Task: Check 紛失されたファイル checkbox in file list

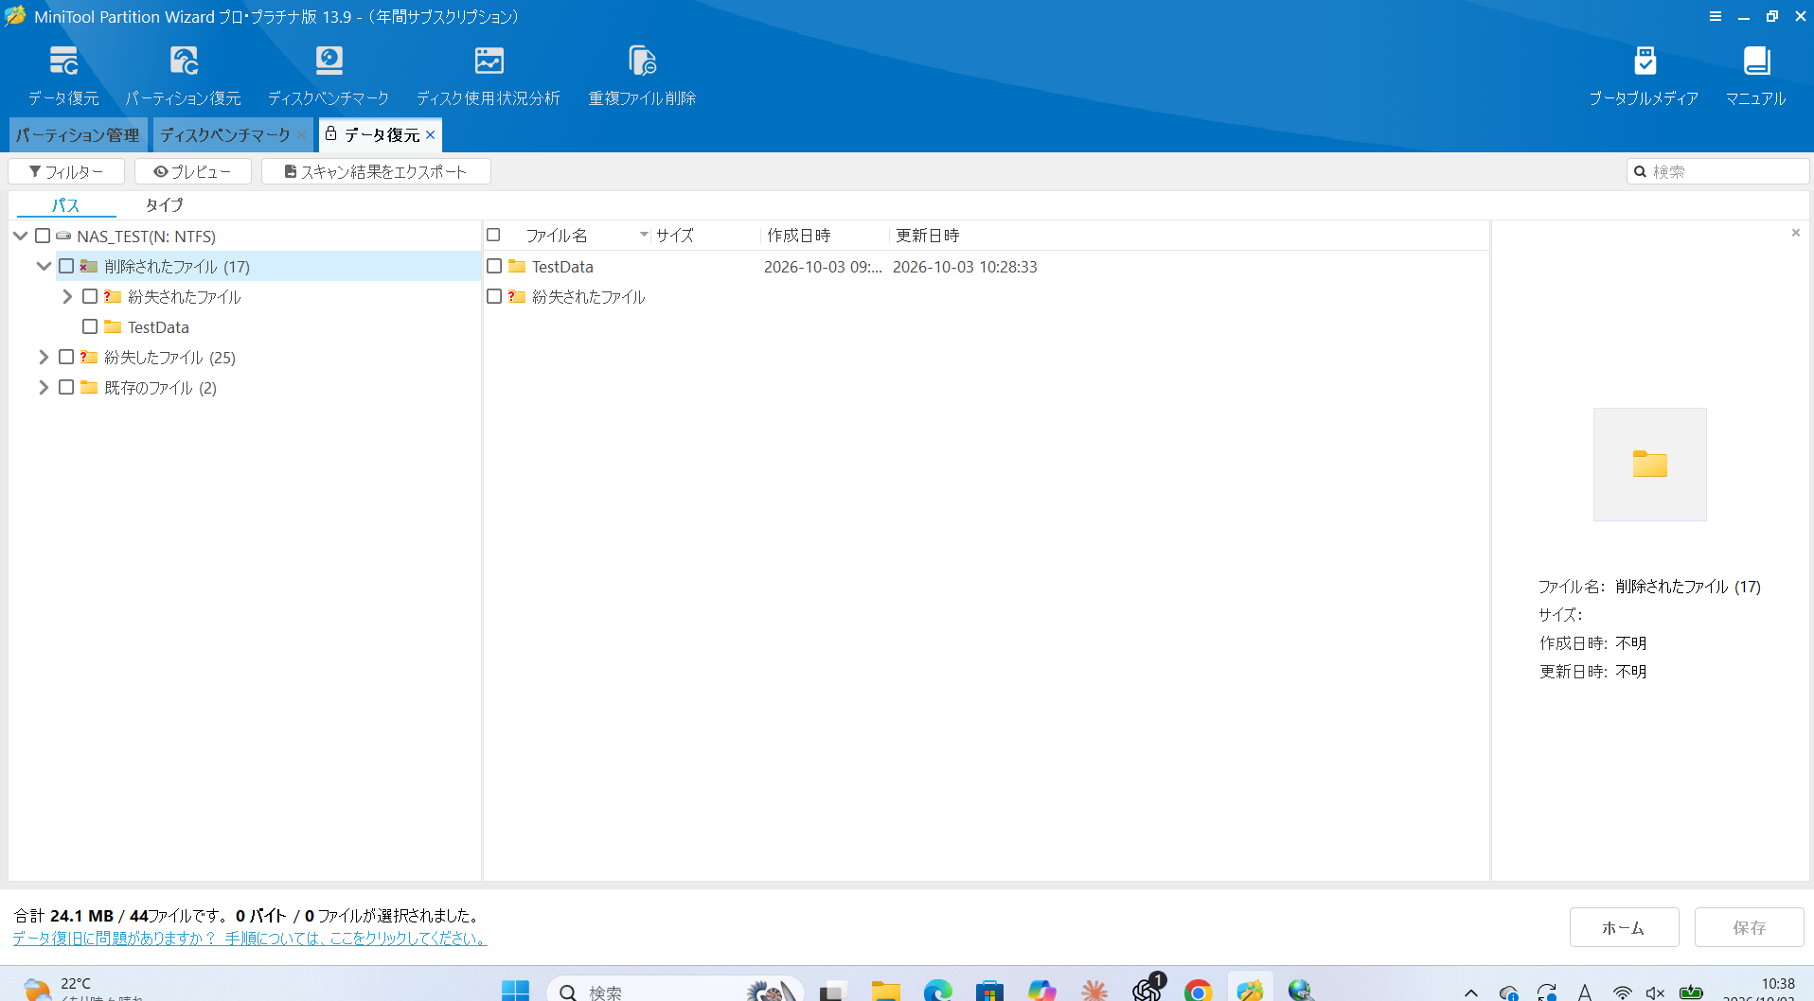Action: [x=494, y=297]
